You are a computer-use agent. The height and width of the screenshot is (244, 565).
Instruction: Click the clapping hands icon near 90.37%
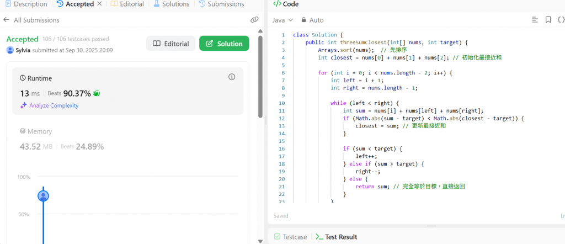[96, 93]
